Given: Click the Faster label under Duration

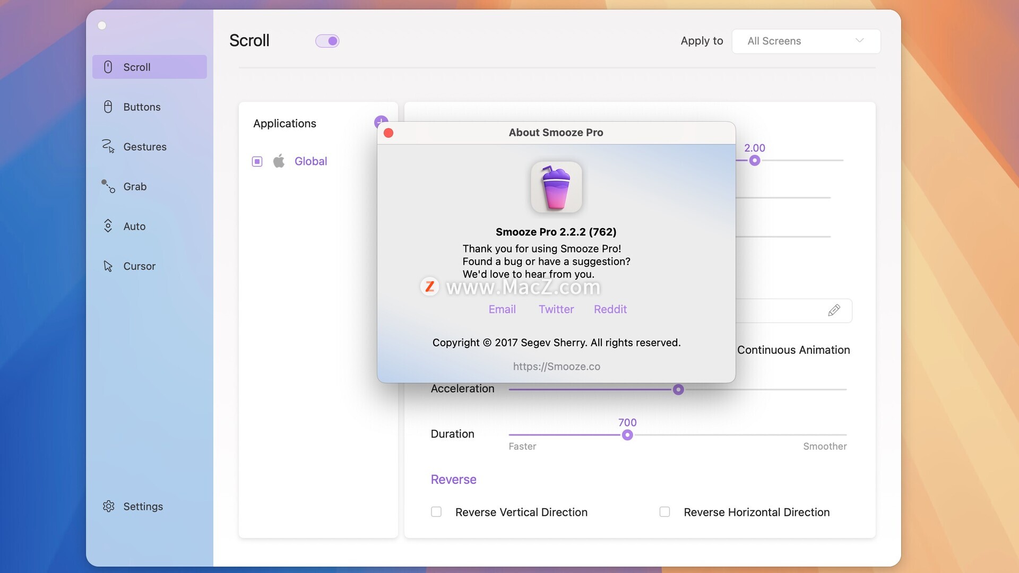Looking at the screenshot, I should point(522,446).
